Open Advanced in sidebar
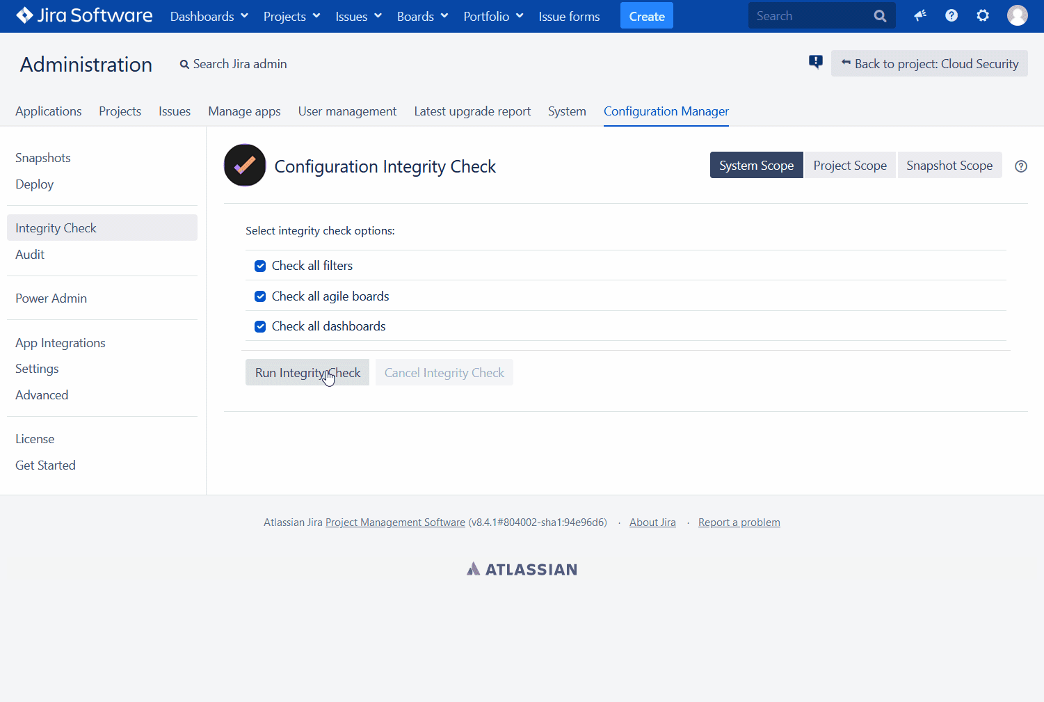 [x=42, y=395]
